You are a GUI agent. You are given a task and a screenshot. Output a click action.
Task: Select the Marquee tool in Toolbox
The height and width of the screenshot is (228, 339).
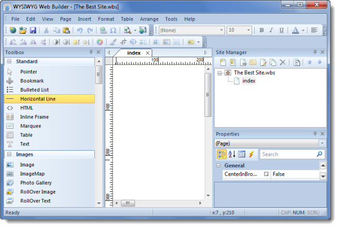pyautogui.click(x=30, y=126)
